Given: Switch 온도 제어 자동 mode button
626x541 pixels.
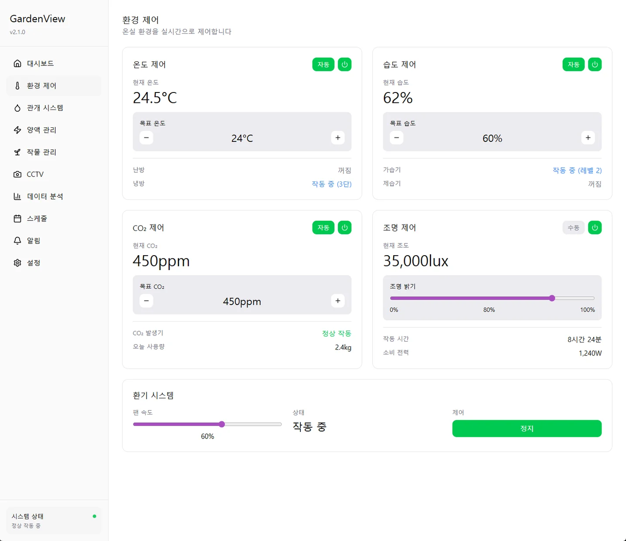Looking at the screenshot, I should [x=323, y=65].
